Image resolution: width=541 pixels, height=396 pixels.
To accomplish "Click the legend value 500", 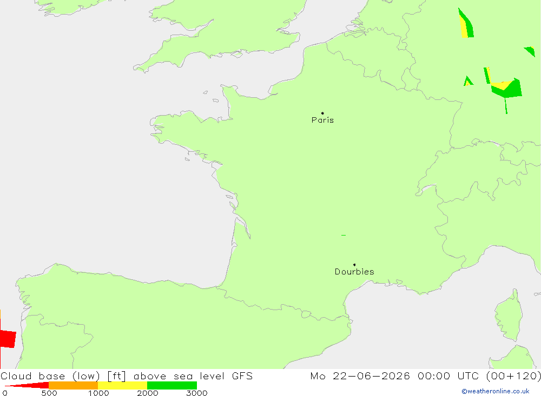I will [49, 393].
